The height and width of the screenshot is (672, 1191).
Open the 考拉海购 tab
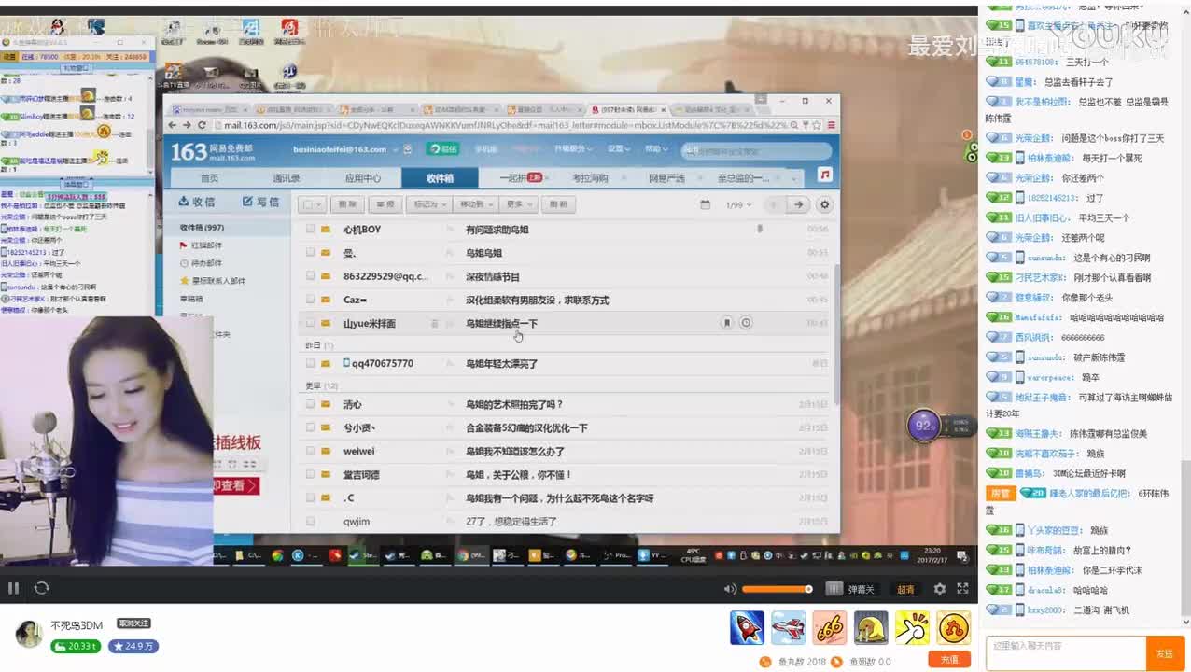pyautogui.click(x=590, y=178)
